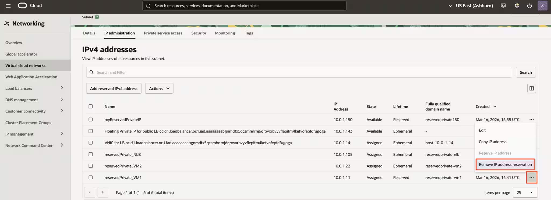Click the reservedprivate-vm1 domain name cell

pos(443,177)
